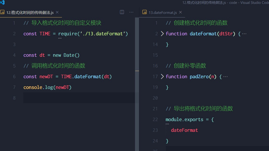Click the dateFormat entry inside module.exports

coord(184,130)
